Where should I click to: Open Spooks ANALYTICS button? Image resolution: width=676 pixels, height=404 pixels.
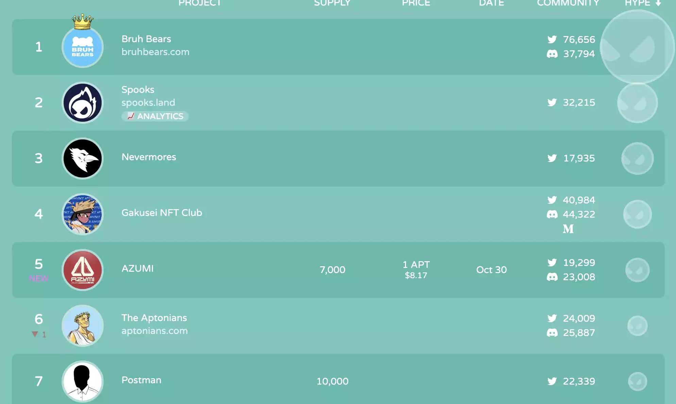(x=155, y=116)
